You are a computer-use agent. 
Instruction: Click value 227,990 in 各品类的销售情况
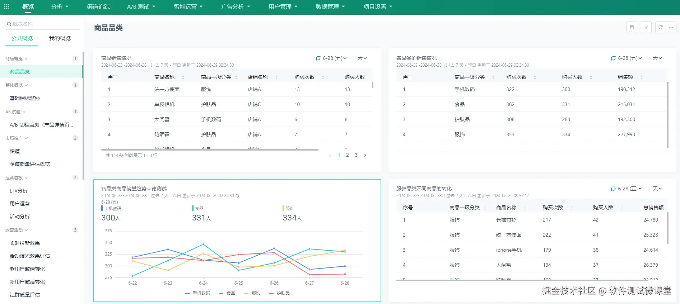pos(627,134)
